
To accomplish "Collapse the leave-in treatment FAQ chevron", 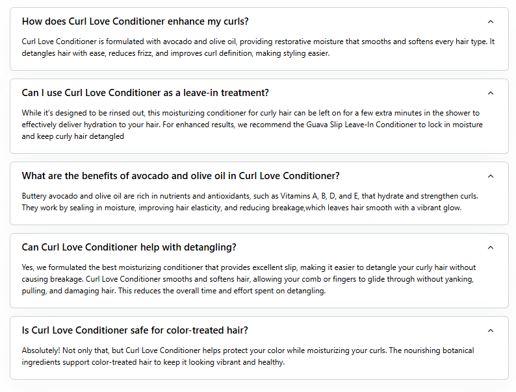I will pyautogui.click(x=491, y=93).
